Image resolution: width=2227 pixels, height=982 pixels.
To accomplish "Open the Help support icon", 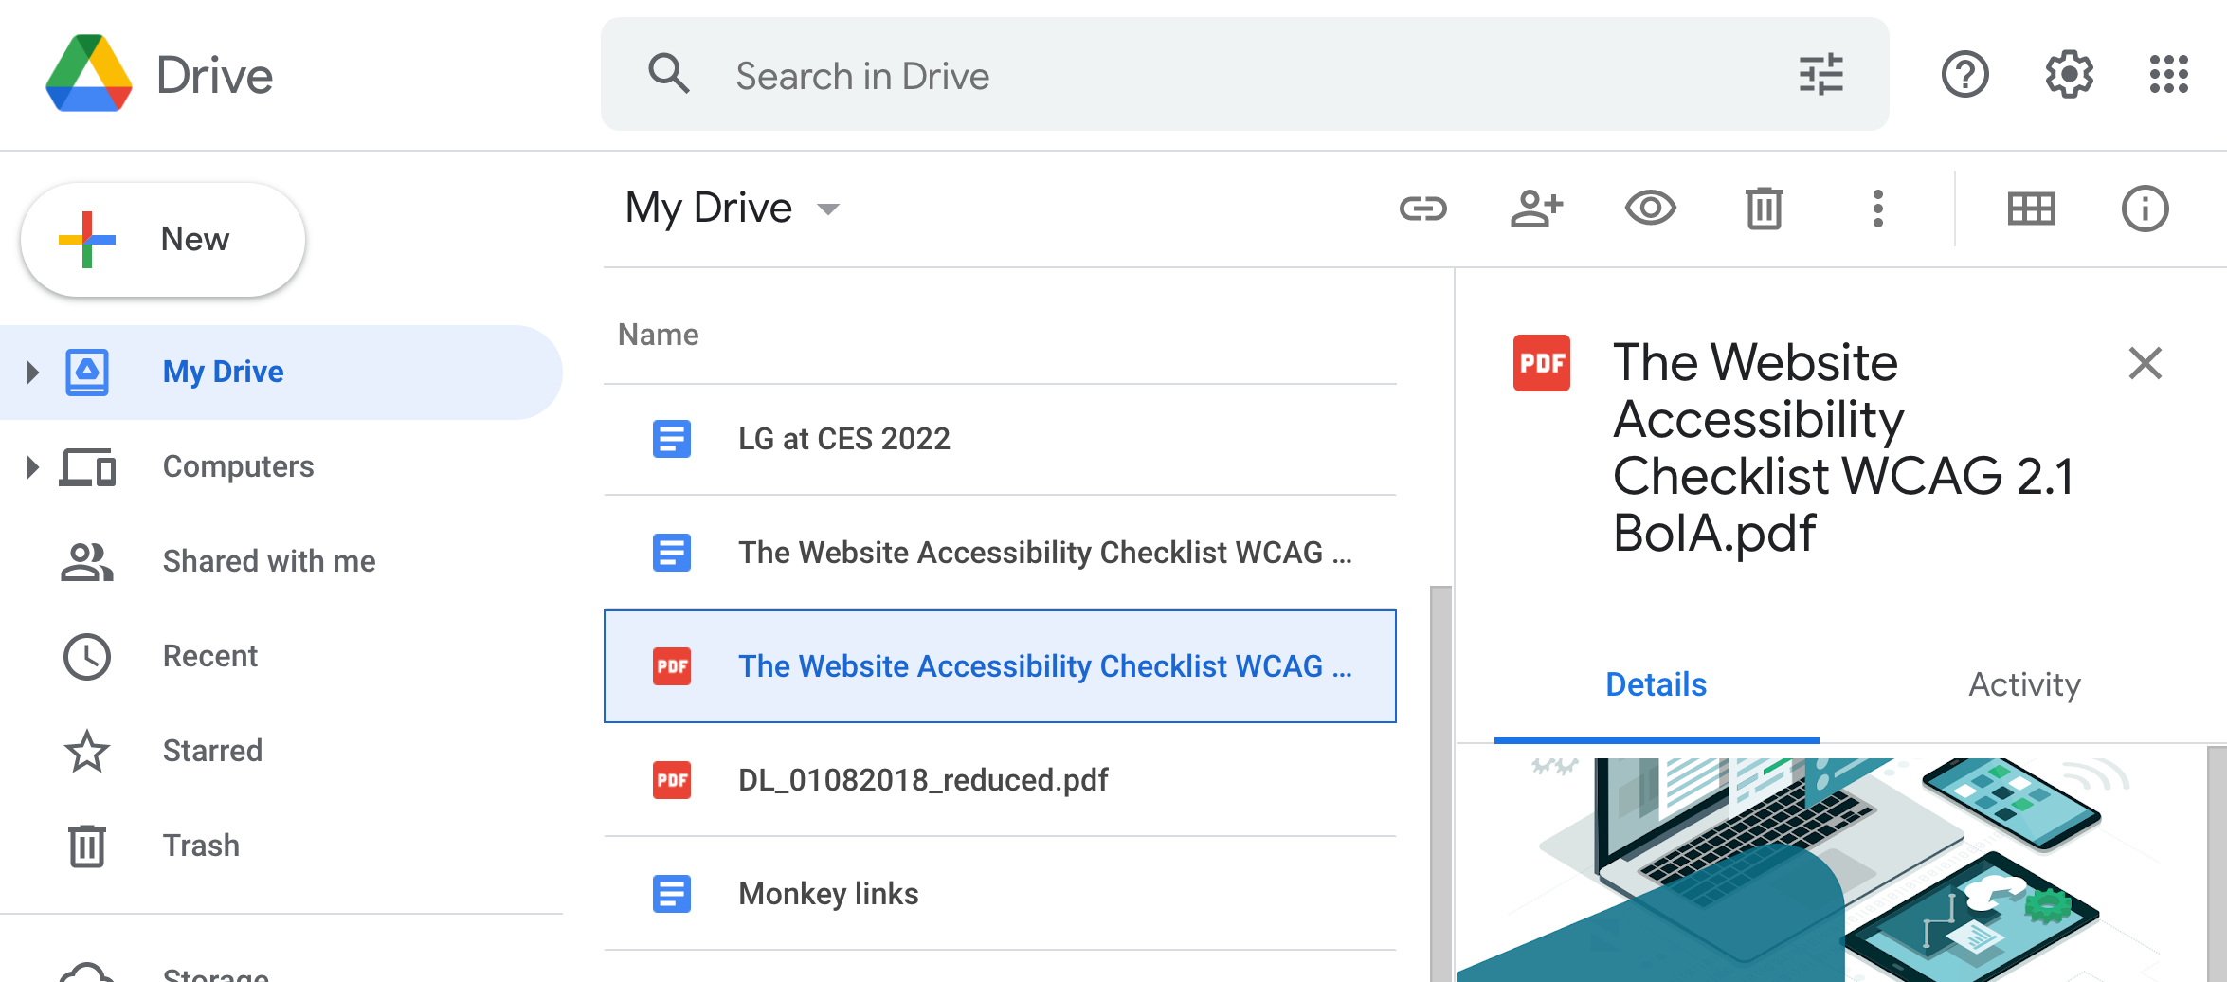I will coord(1964,74).
